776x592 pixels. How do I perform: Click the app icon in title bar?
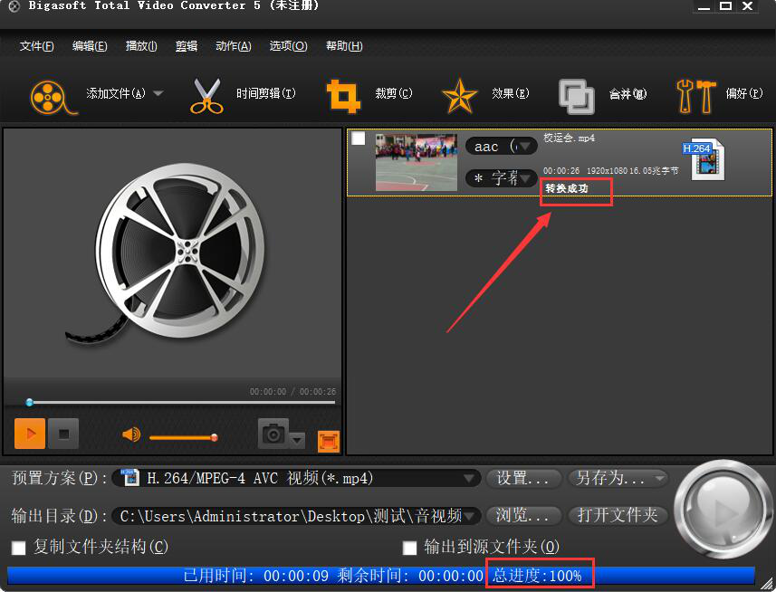click(x=14, y=6)
